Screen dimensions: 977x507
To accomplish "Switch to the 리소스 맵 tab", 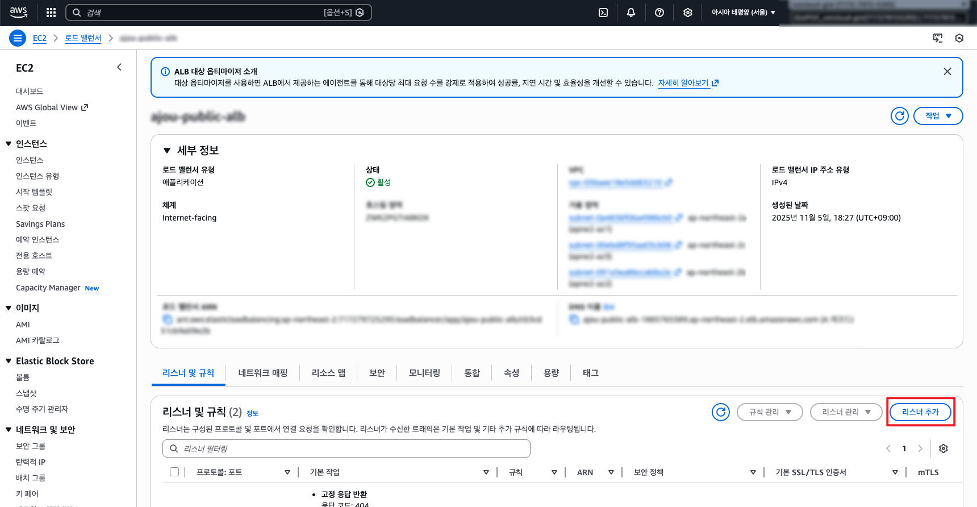I will (x=328, y=373).
